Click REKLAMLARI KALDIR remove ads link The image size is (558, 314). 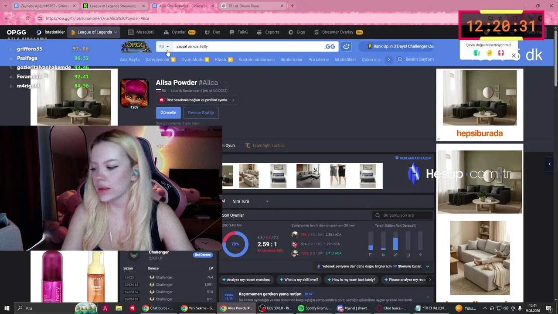point(413,158)
